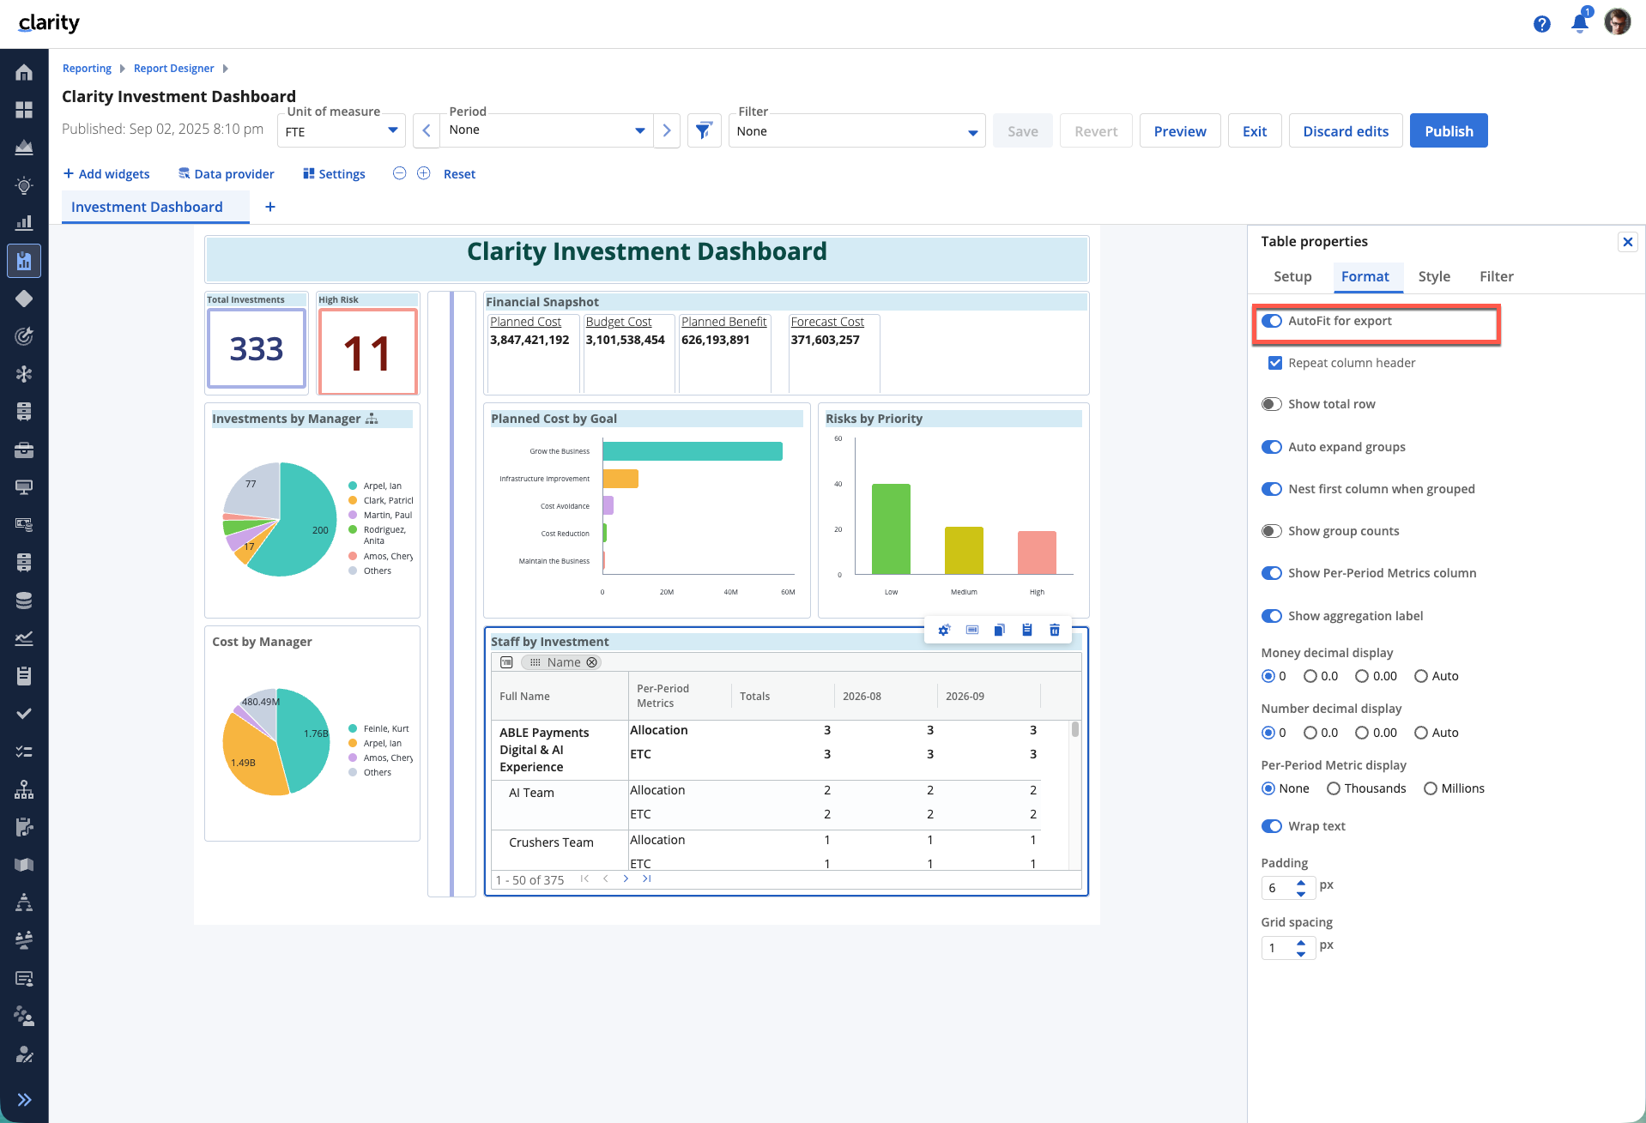Open the user profile avatar
This screenshot has height=1123, width=1646.
(1618, 22)
